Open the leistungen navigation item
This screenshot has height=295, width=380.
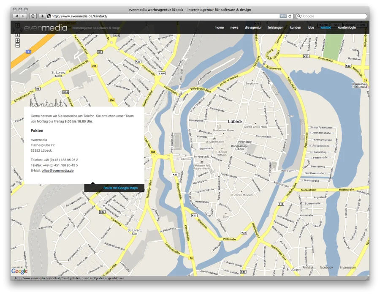pyautogui.click(x=276, y=27)
